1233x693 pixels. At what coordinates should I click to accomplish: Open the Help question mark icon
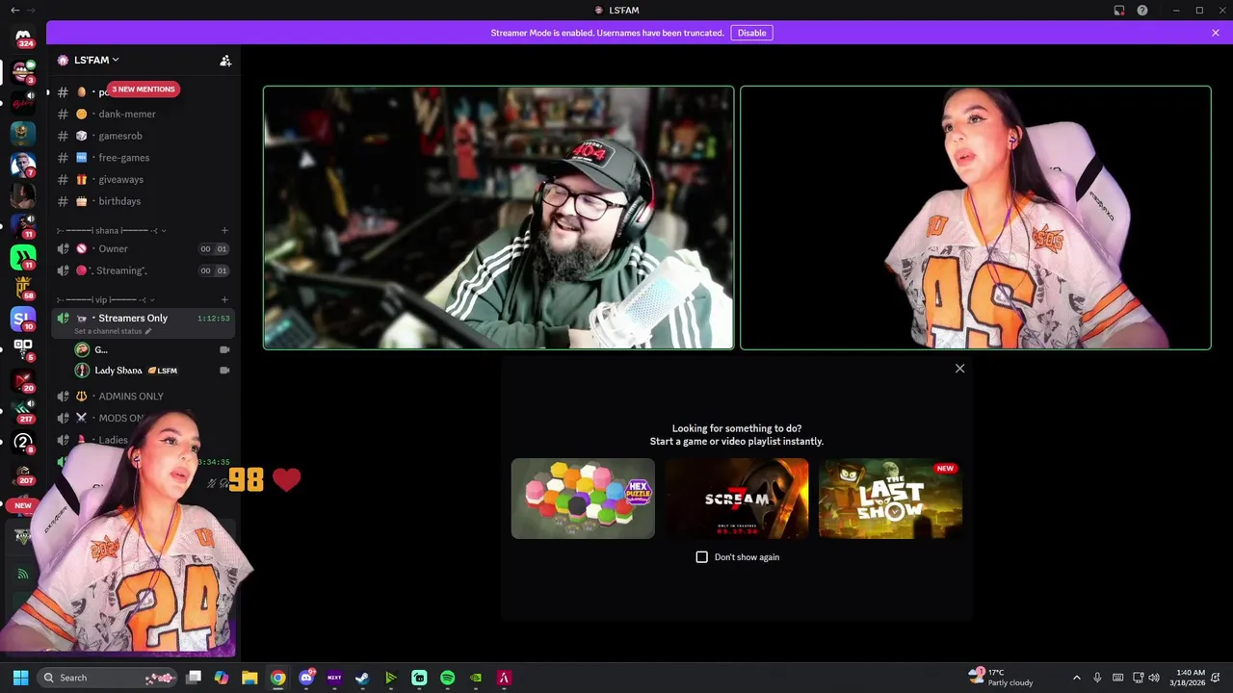click(1142, 11)
